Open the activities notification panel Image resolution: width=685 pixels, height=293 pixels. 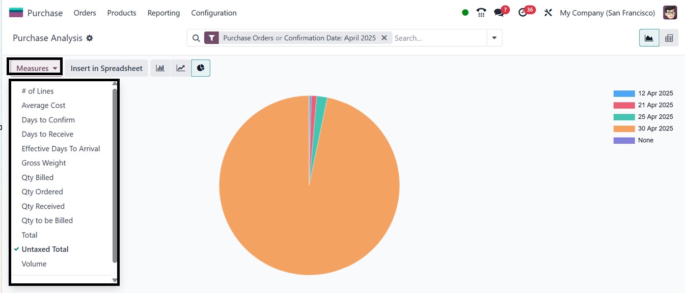click(523, 12)
